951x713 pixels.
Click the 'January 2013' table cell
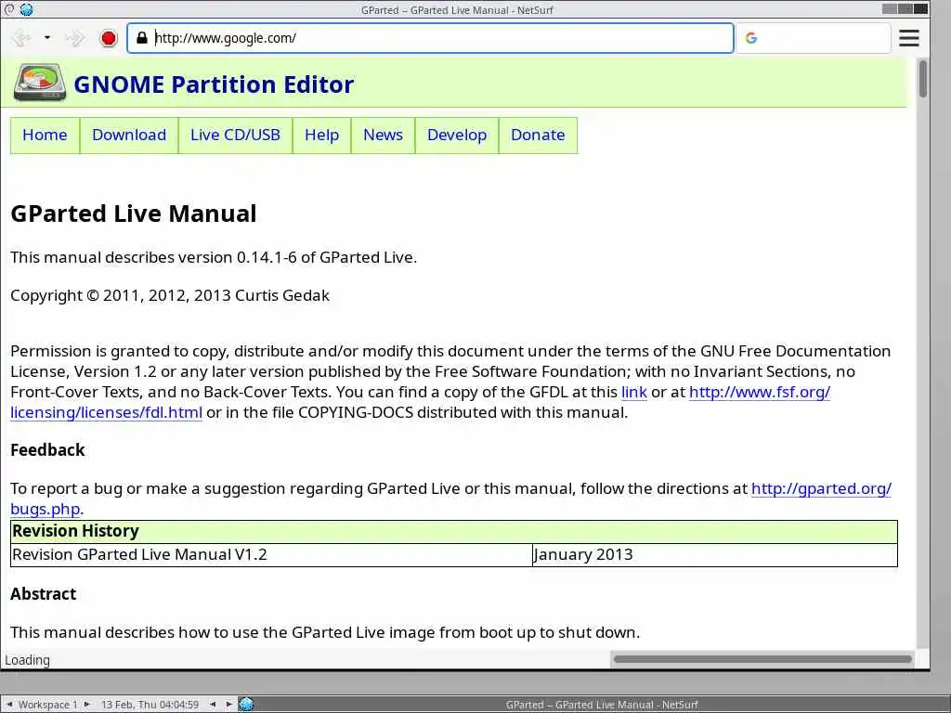click(x=715, y=555)
